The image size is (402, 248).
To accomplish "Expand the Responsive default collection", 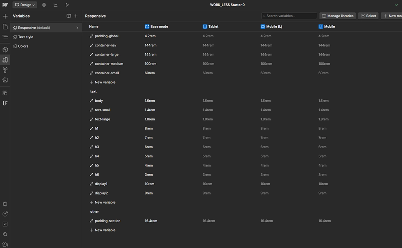I will 77,28.
